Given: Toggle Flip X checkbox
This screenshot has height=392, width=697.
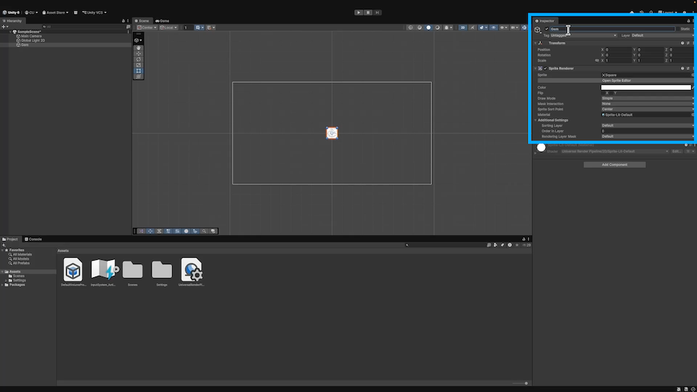Looking at the screenshot, I should pyautogui.click(x=603, y=93).
